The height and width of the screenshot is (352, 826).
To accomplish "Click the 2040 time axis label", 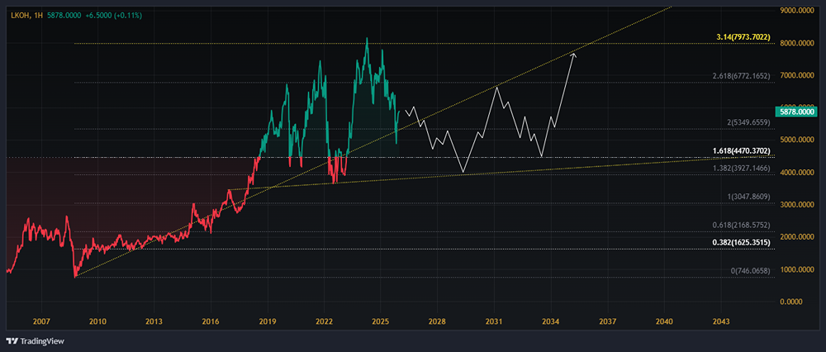I will point(664,321).
